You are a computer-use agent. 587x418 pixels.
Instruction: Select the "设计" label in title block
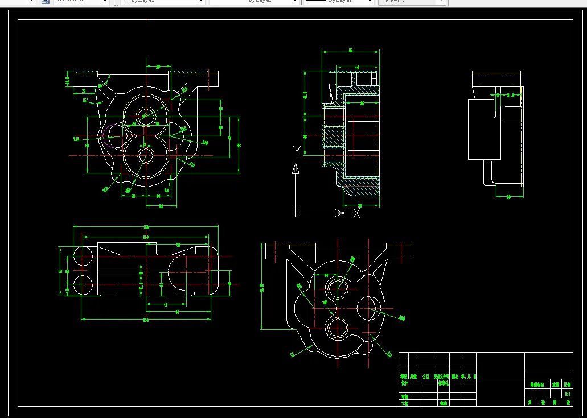coord(404,383)
